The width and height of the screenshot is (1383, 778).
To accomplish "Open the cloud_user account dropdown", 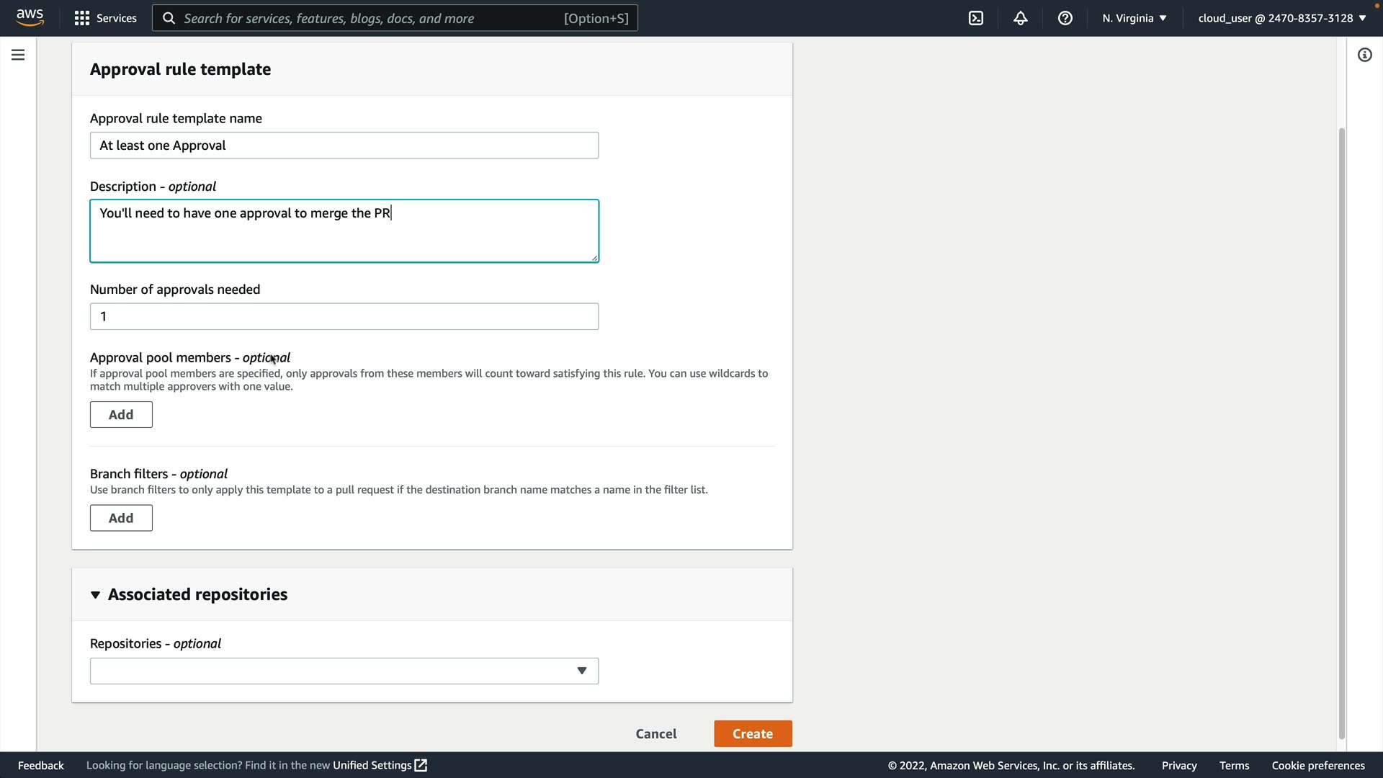I will coord(1281,18).
